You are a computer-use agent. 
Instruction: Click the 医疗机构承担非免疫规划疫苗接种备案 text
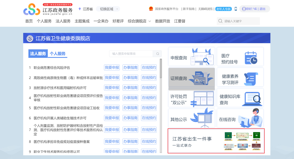click(62, 142)
